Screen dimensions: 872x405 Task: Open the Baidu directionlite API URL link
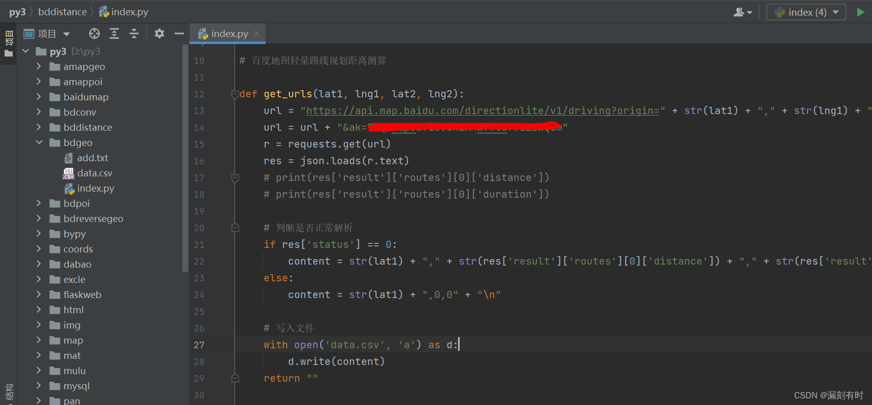tap(482, 111)
